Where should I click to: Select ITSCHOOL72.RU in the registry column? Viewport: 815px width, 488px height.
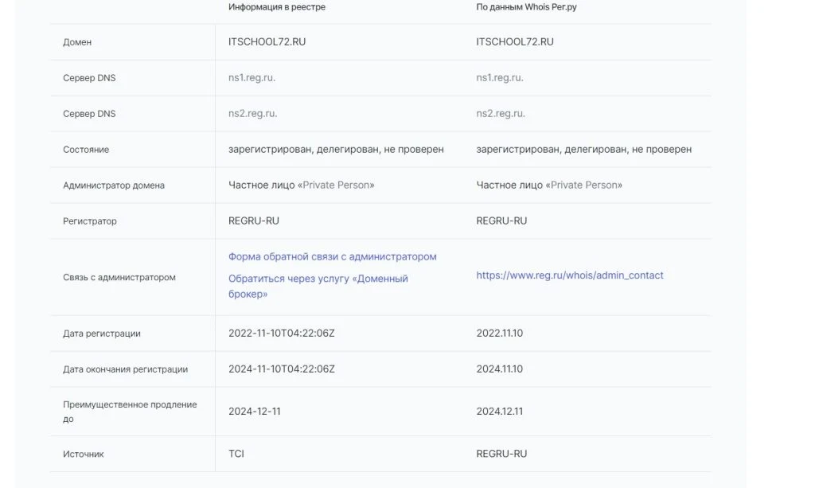267,42
